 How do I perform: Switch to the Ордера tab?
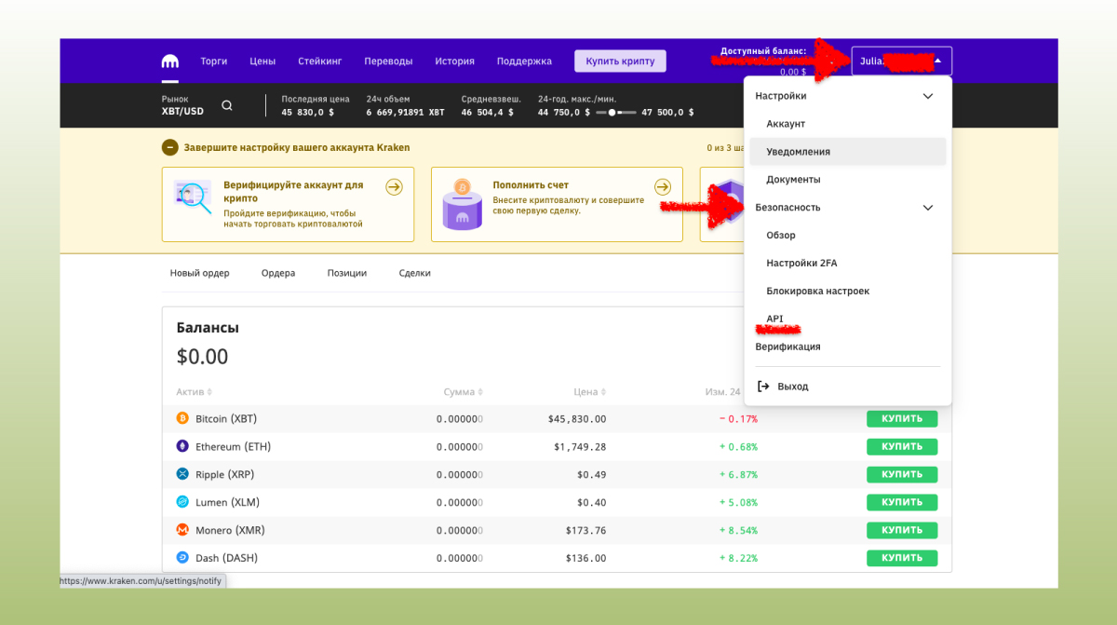[278, 273]
